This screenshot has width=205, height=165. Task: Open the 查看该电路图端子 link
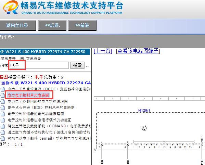138,51
